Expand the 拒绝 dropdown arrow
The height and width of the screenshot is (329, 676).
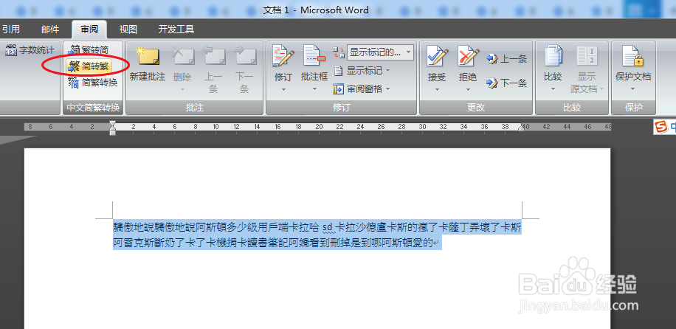click(x=468, y=90)
